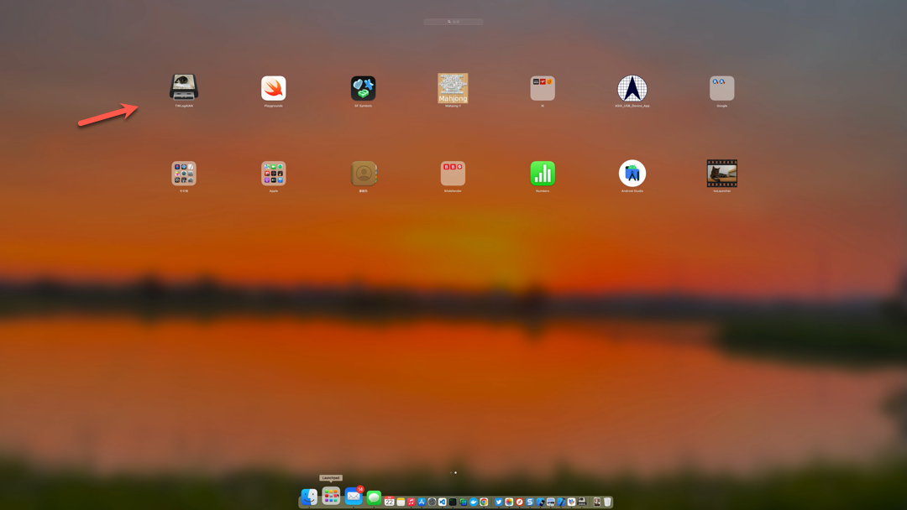Image resolution: width=907 pixels, height=510 pixels.
Task: Open the SF Symbols app
Action: pyautogui.click(x=363, y=88)
